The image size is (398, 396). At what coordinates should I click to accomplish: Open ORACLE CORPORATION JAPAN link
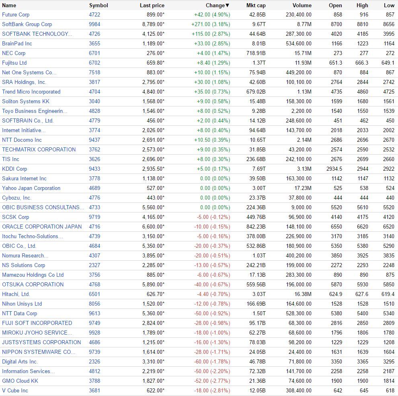click(42, 227)
